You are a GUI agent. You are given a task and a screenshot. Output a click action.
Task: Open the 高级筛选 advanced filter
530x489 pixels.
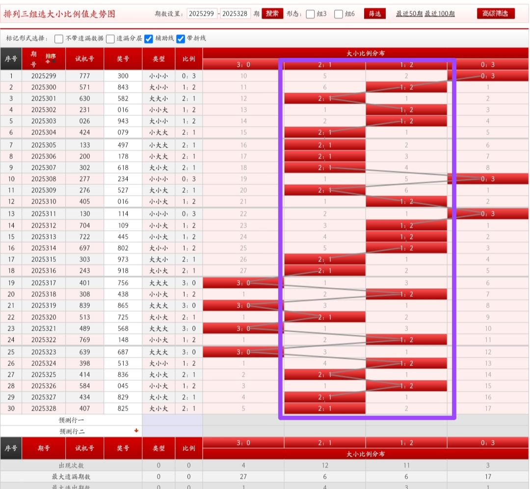(x=496, y=14)
